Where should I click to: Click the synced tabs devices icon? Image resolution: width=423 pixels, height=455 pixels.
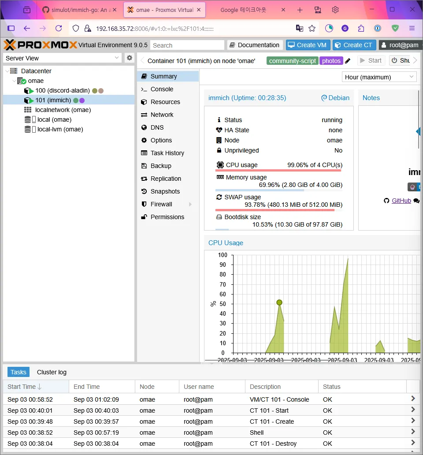click(318, 10)
